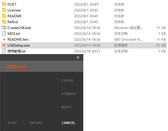Select the 使用教程.txt file name
The width and height of the screenshot is (168, 131).
[x=16, y=51]
